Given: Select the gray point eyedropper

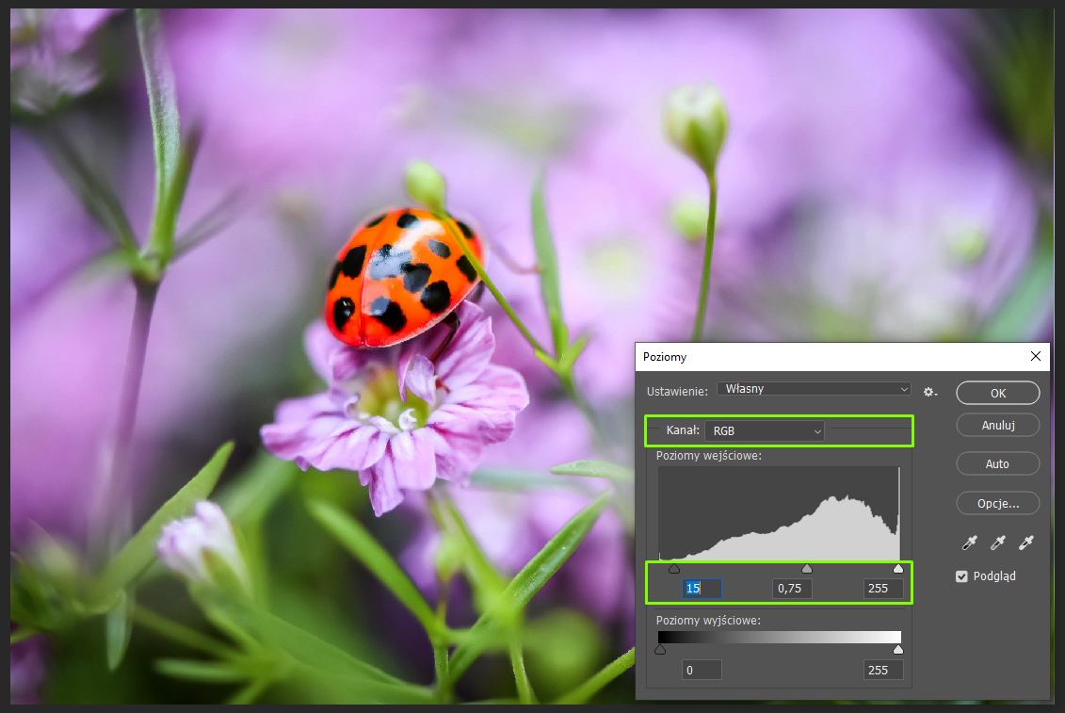Looking at the screenshot, I should 998,543.
